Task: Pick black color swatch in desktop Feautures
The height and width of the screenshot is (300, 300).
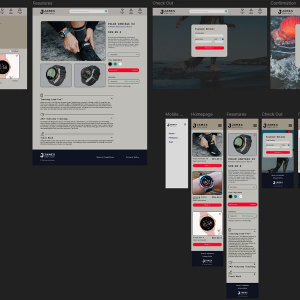Action: (x=110, y=64)
